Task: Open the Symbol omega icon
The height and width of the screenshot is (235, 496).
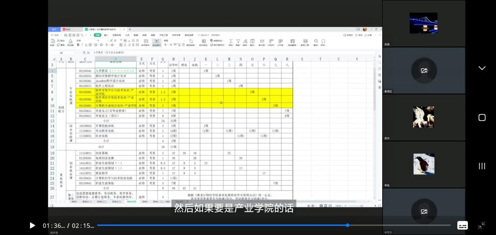Action: pyautogui.click(x=323, y=42)
